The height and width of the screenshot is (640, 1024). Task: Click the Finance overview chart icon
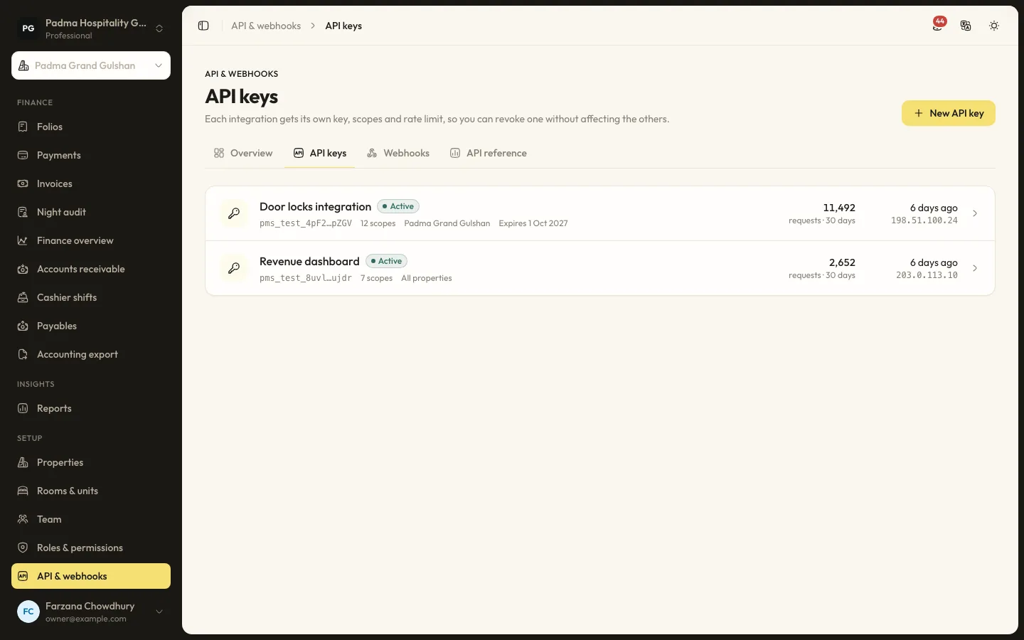[23, 240]
